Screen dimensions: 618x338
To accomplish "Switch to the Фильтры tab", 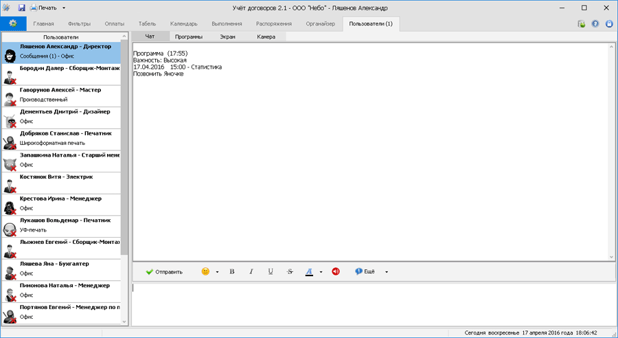I will coord(79,23).
